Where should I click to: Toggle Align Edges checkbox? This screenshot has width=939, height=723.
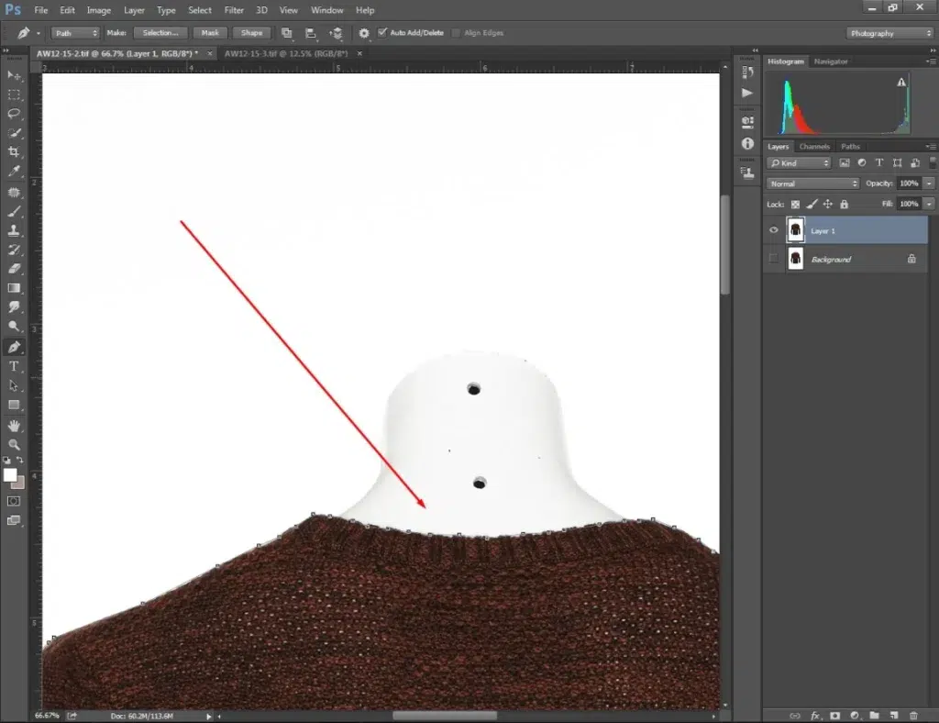point(456,33)
